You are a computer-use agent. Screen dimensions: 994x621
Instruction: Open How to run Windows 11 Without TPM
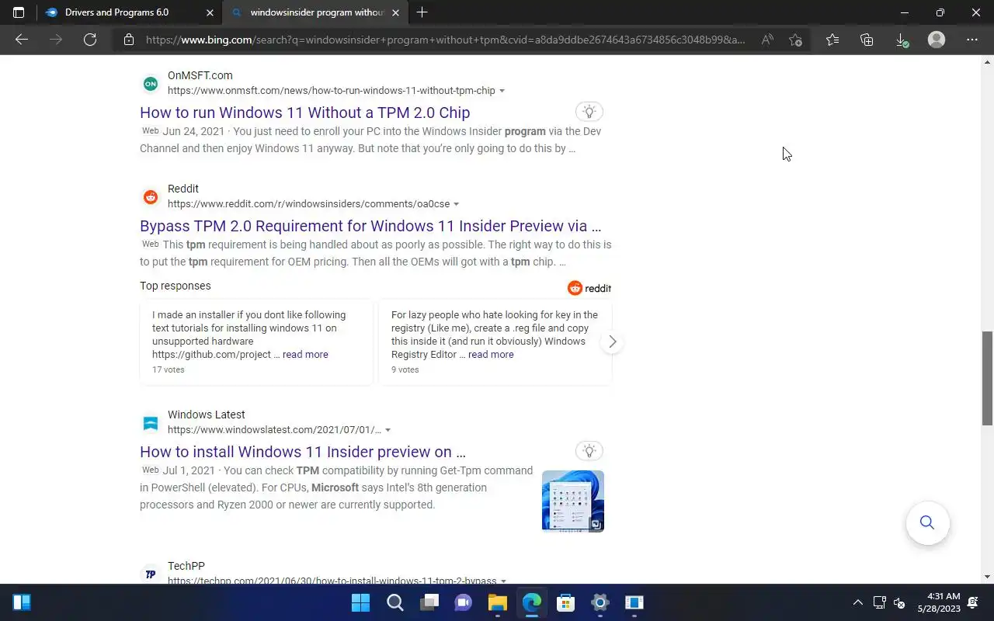click(x=304, y=113)
